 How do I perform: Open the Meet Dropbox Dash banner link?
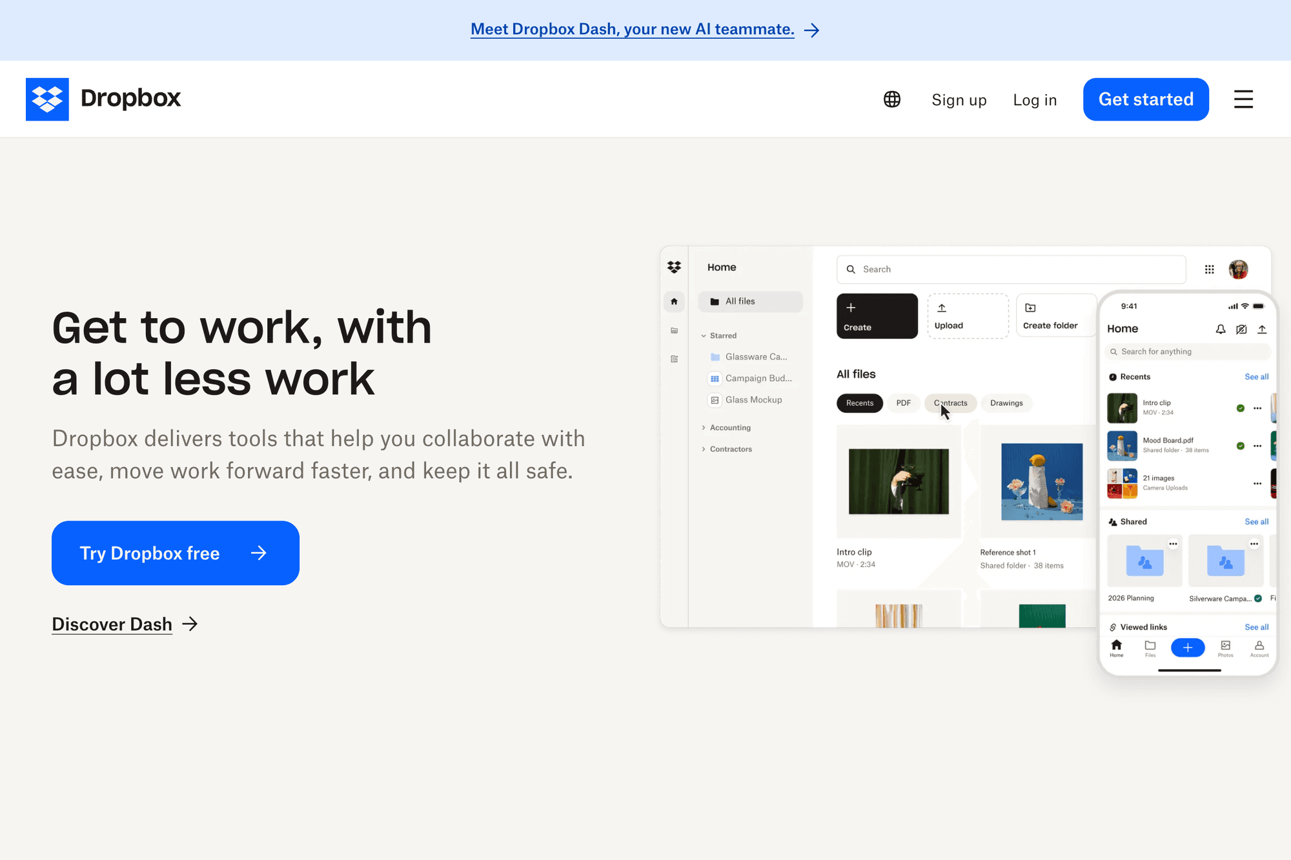click(x=633, y=30)
